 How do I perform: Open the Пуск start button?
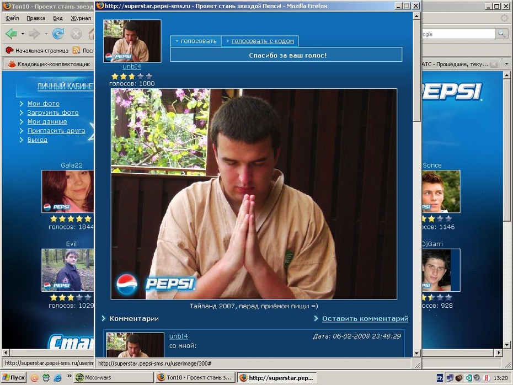pyautogui.click(x=13, y=377)
